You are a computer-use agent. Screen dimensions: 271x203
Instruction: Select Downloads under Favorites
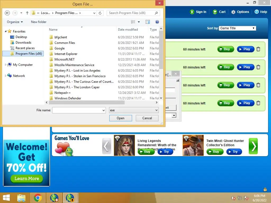23,43
